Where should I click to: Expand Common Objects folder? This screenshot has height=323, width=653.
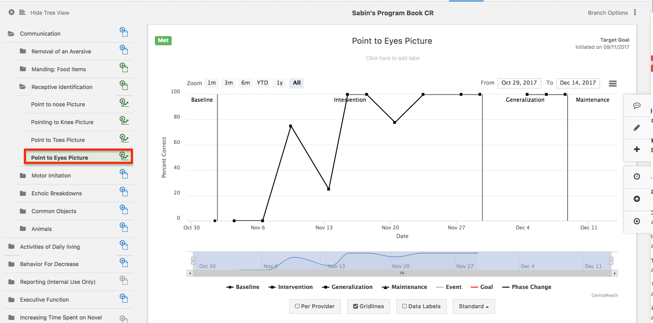coord(22,211)
